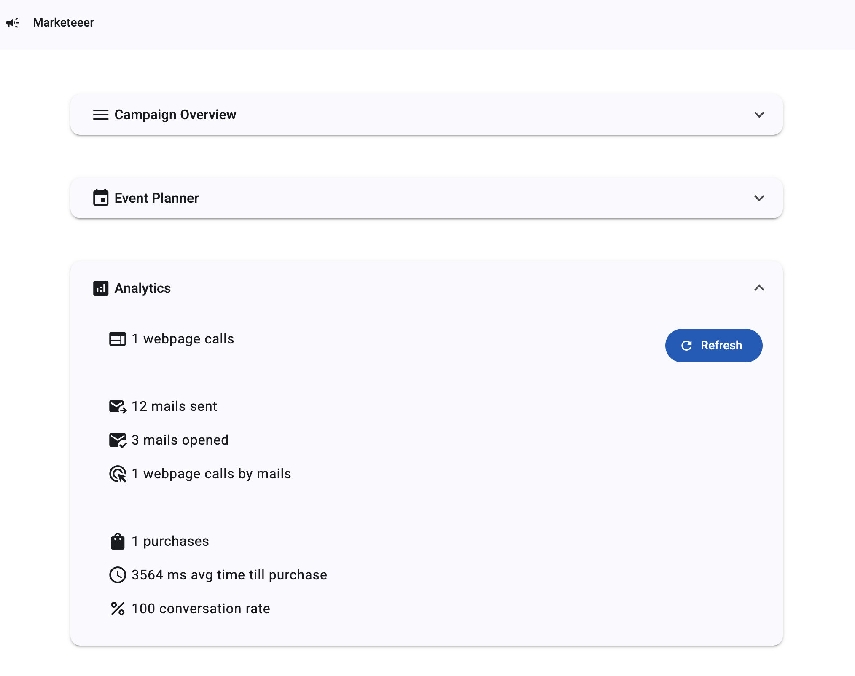Screen dimensions: 855x676
Task: Click the 3564 ms avg time text
Action: 229,575
